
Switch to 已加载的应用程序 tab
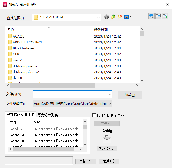click(20, 114)
